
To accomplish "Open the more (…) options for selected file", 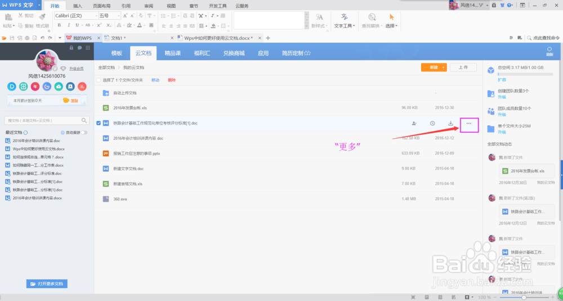I will pos(468,124).
